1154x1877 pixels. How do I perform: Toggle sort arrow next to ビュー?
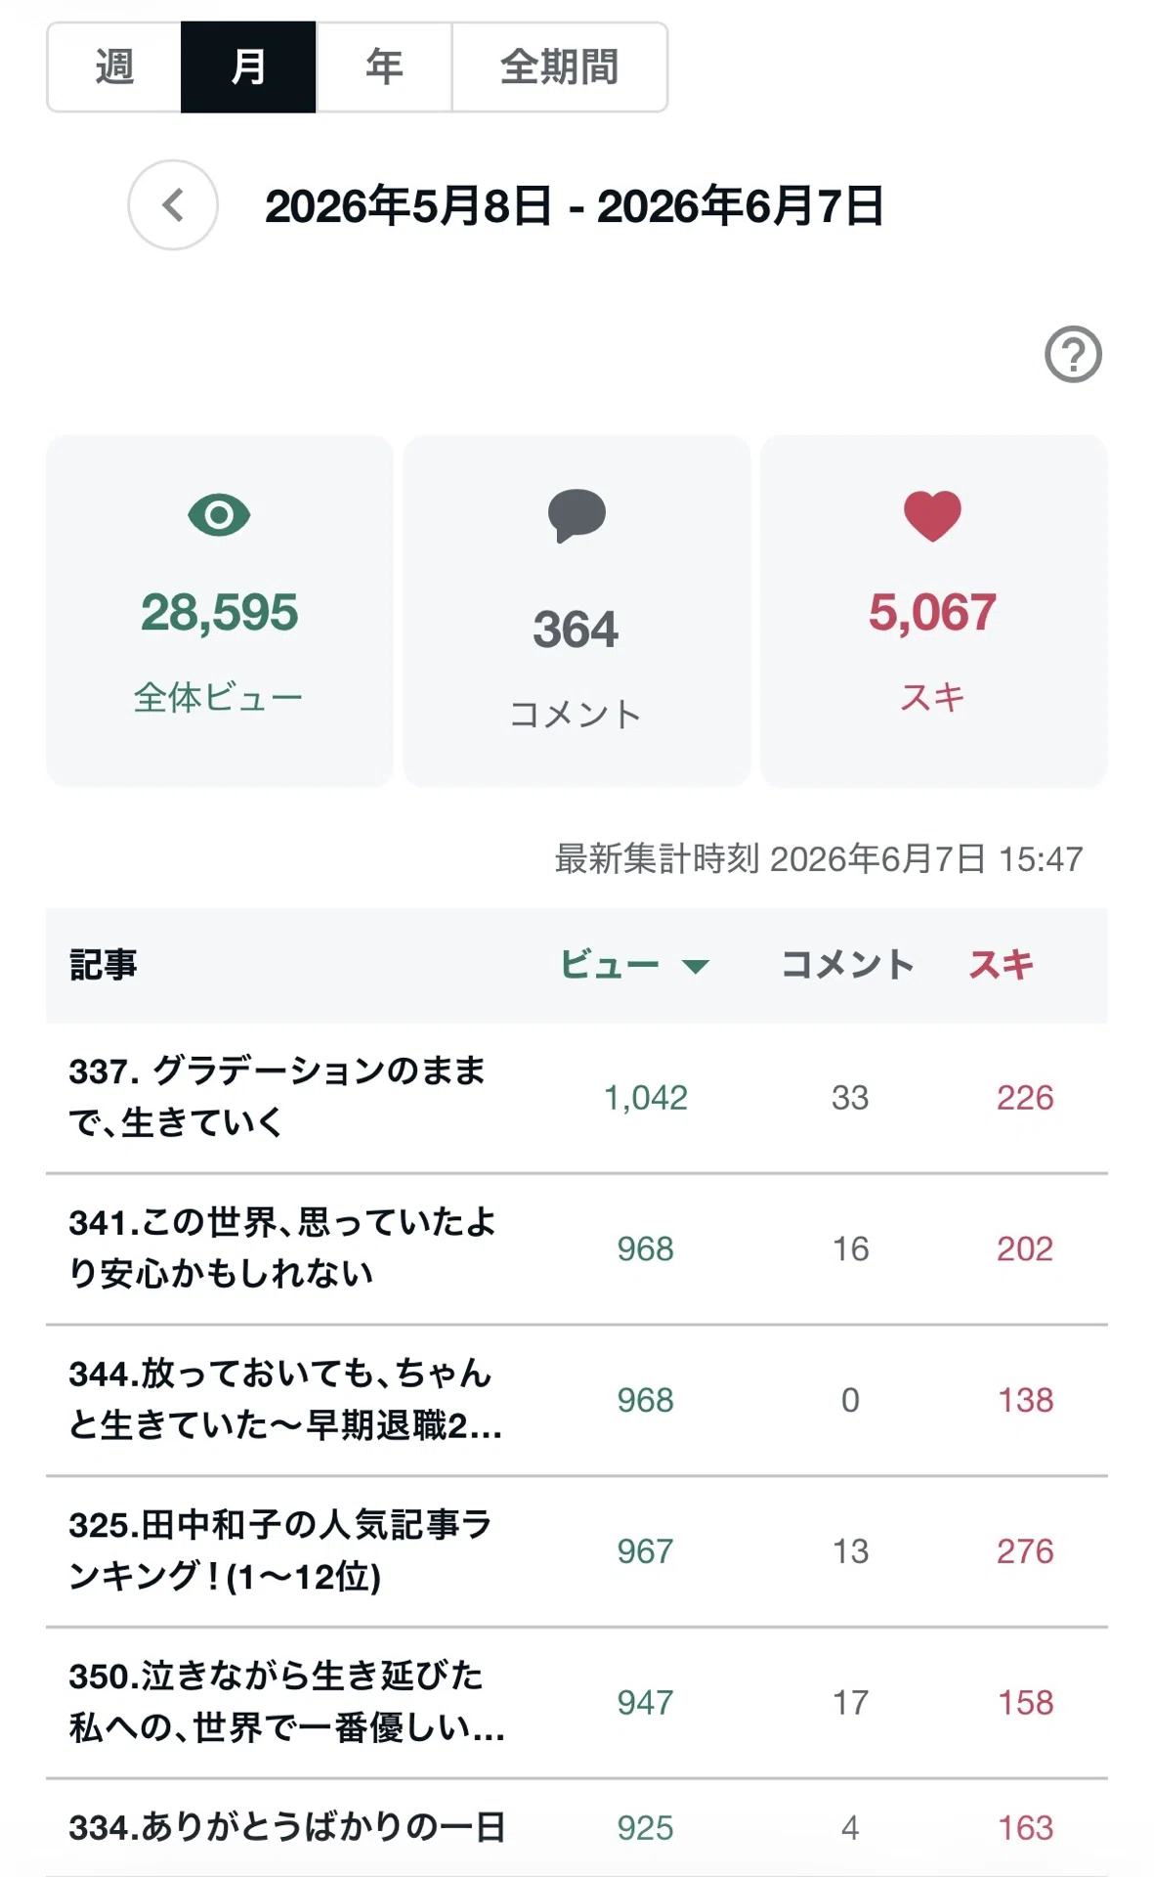[696, 967]
